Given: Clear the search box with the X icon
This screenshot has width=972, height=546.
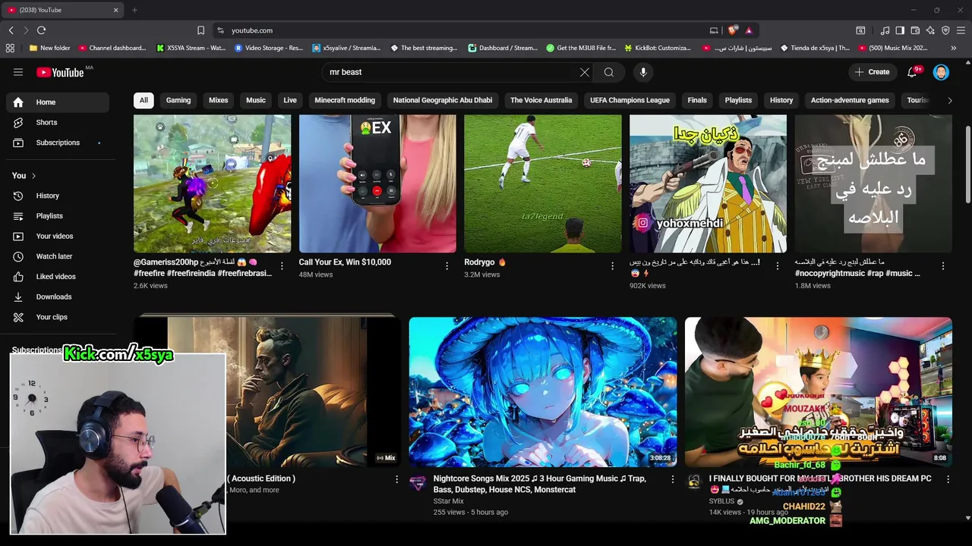Looking at the screenshot, I should (585, 72).
